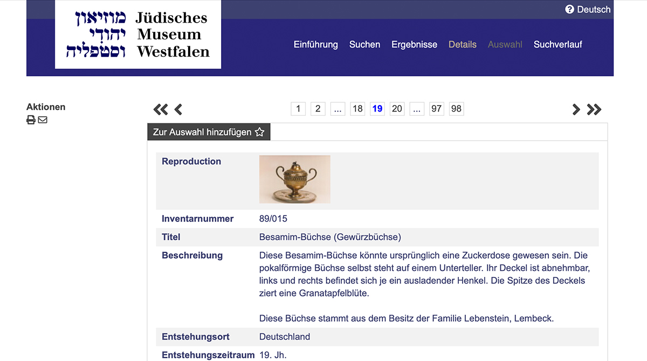Open the Suchen navigation item
Image resolution: width=647 pixels, height=361 pixels.
click(364, 45)
